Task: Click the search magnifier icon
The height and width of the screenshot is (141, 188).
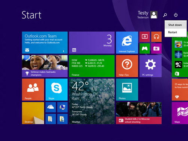Action: tap(165, 15)
